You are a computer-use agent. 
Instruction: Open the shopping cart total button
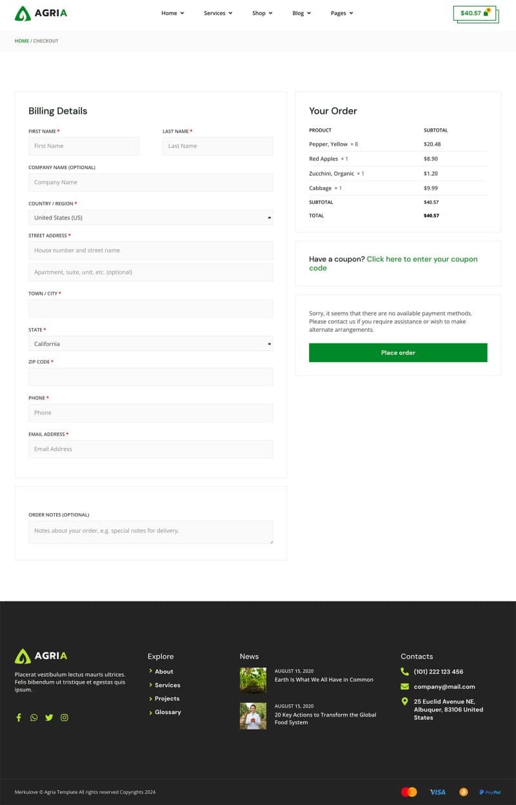click(475, 13)
